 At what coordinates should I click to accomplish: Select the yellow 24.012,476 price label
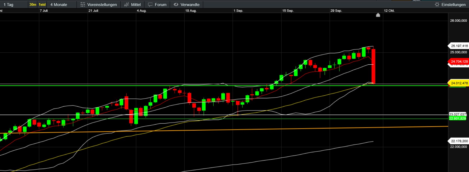(x=459, y=83)
